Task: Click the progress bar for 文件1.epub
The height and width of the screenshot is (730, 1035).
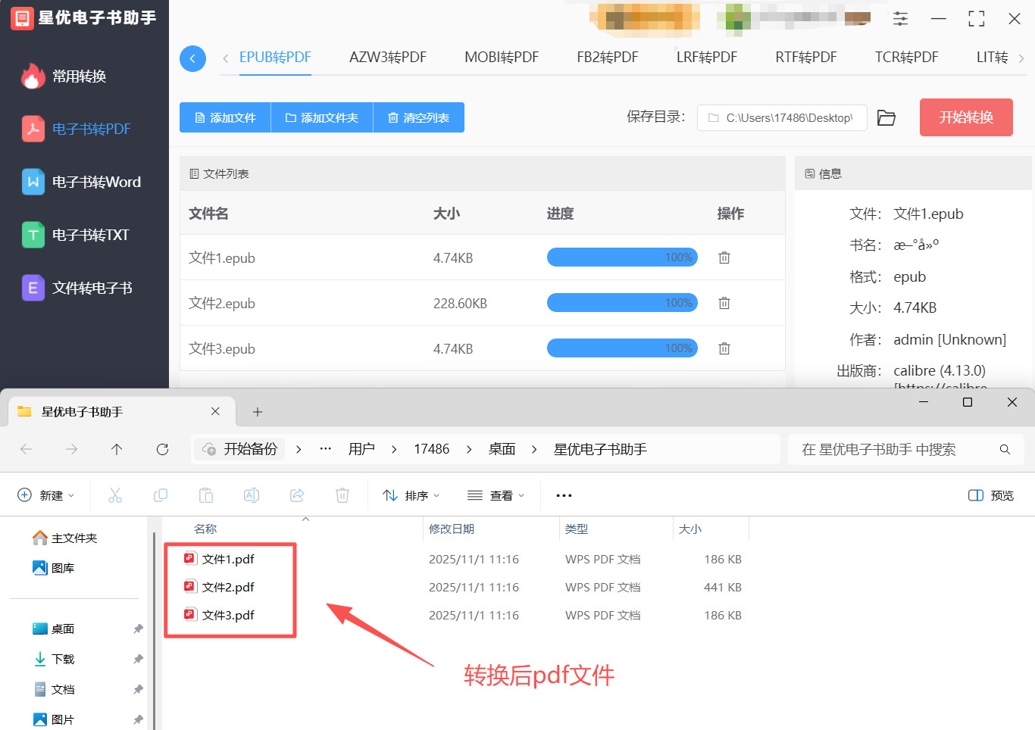Action: (x=622, y=257)
